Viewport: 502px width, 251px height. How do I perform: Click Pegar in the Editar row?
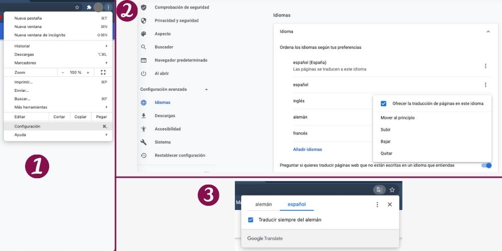coord(101,117)
